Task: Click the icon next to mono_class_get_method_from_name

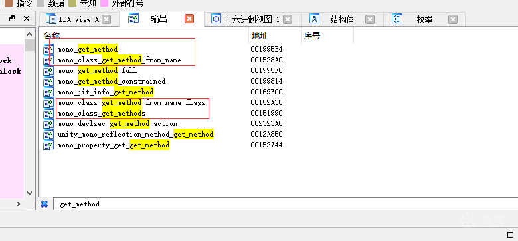Action: point(48,60)
